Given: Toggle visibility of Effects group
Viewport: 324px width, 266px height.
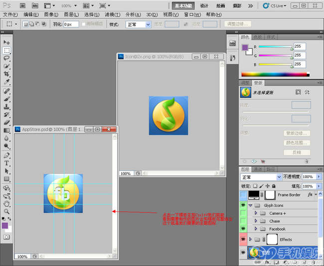Looking at the screenshot, I should tap(243, 239).
